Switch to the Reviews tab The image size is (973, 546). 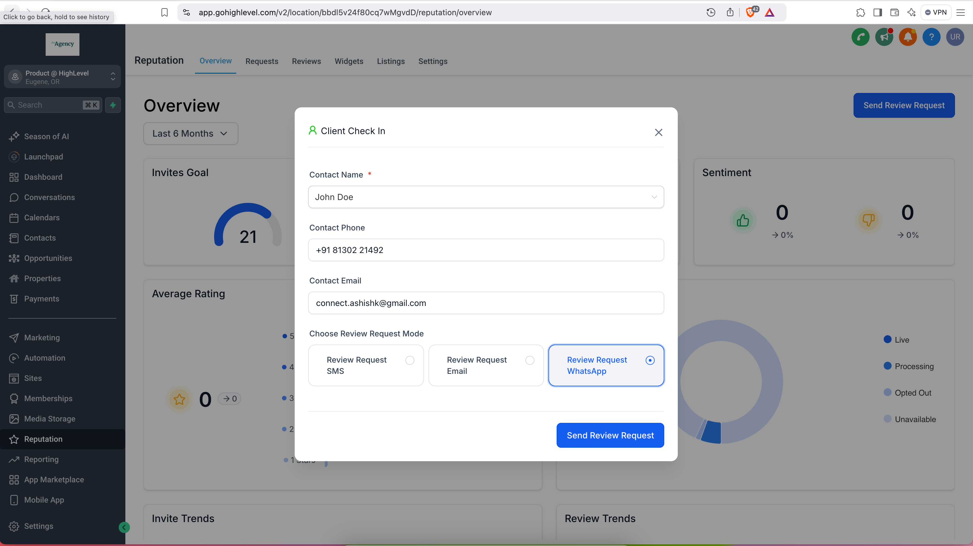pos(306,61)
